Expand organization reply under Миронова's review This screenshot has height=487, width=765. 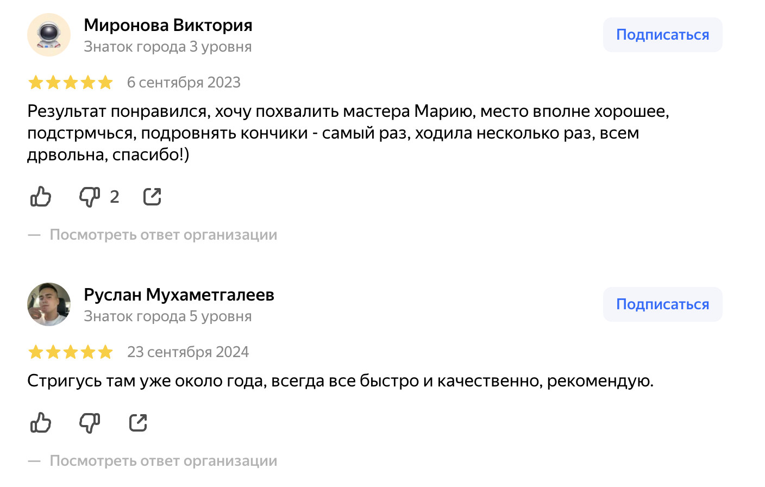click(163, 235)
